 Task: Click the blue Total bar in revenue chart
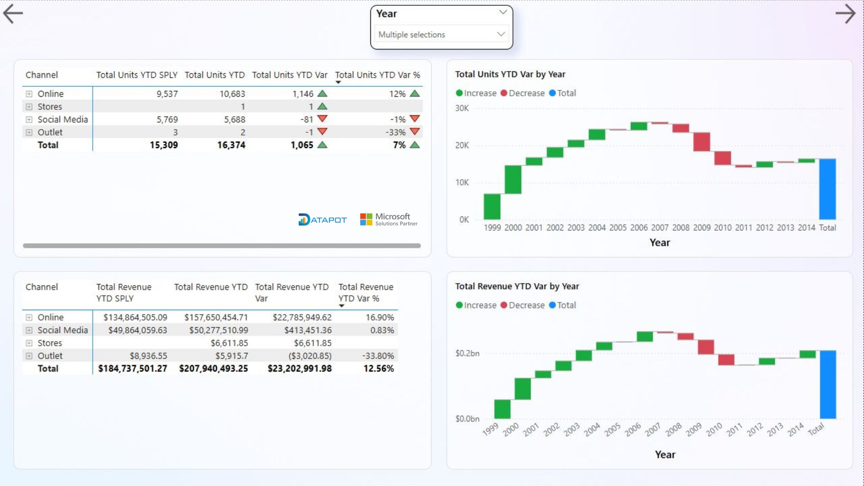(x=828, y=385)
